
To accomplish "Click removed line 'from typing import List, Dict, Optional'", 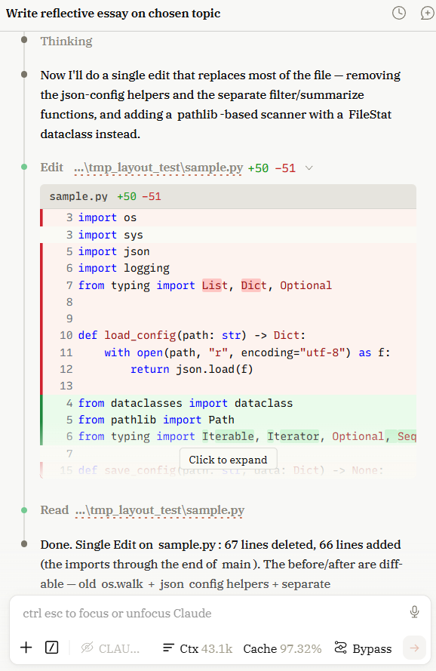I will pyautogui.click(x=228, y=285).
